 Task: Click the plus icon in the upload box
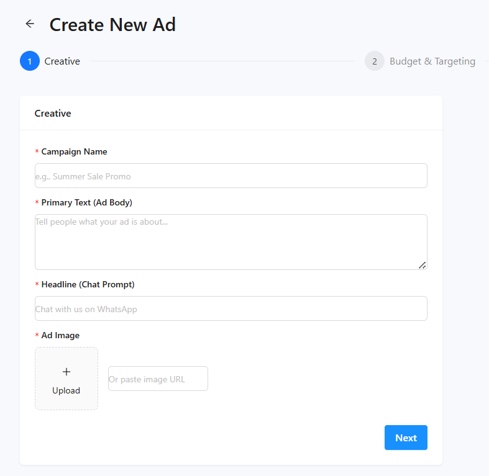66,372
